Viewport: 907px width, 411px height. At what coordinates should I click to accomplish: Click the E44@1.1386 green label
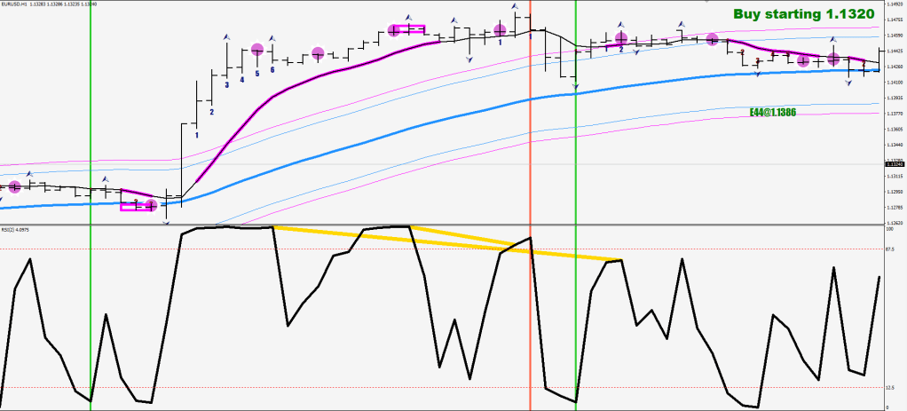click(x=771, y=115)
